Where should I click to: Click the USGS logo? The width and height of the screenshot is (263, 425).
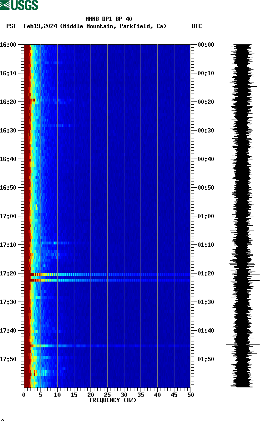pyautogui.click(x=19, y=5)
